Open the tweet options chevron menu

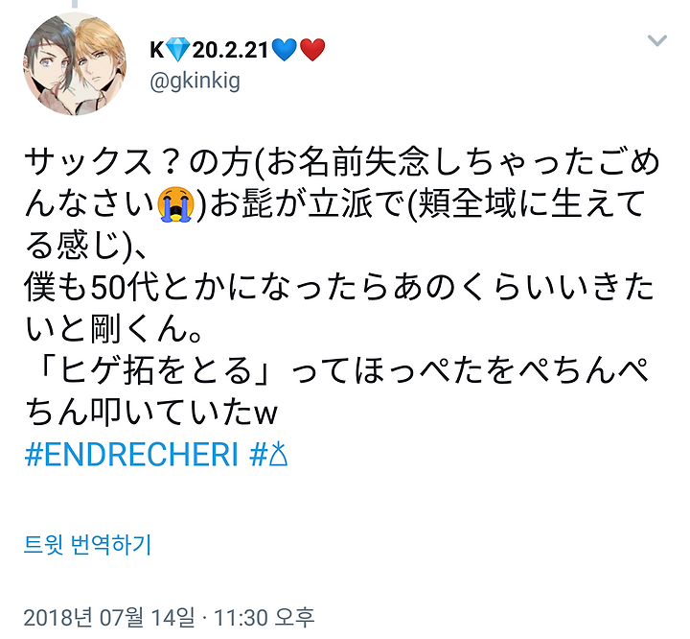click(657, 40)
